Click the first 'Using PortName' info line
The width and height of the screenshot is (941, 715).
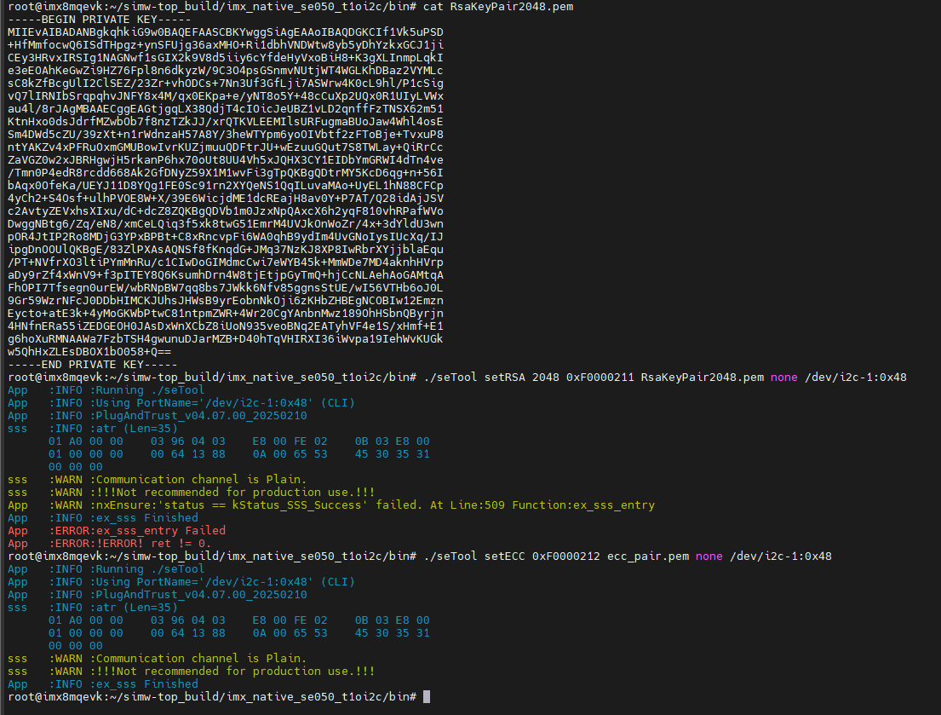[181, 403]
